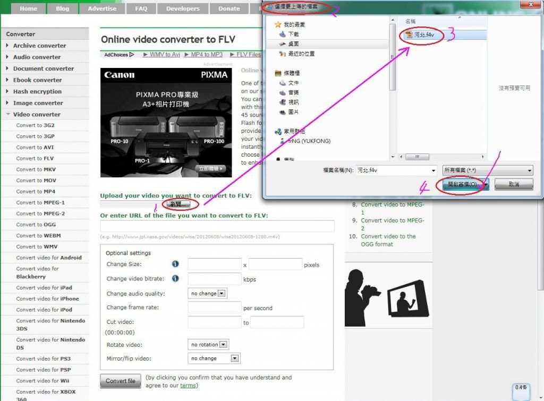The height and width of the screenshot is (401, 544).
Task: Focus the URL of the file input field
Action: click(x=217, y=226)
